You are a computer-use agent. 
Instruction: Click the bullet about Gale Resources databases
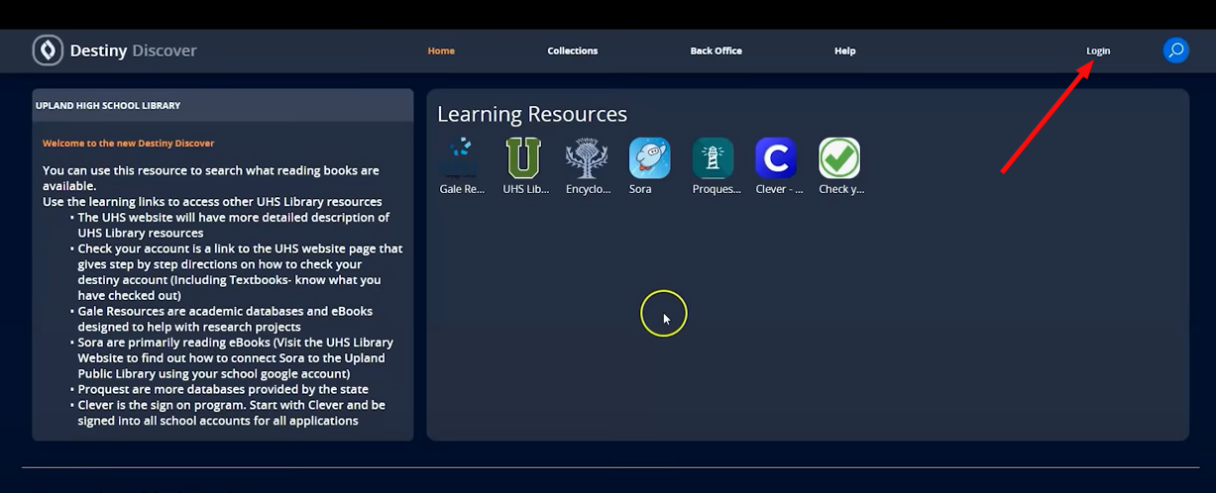(x=225, y=319)
